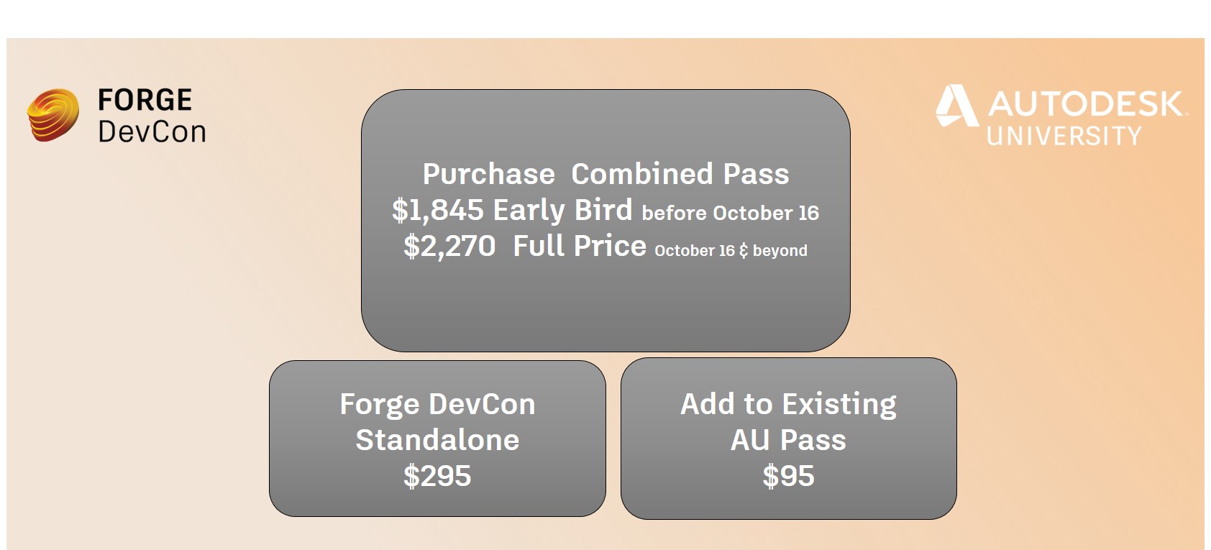Click the 'Purchase Combined Pass' heading
This screenshot has height=550, width=1211.
[x=605, y=174]
